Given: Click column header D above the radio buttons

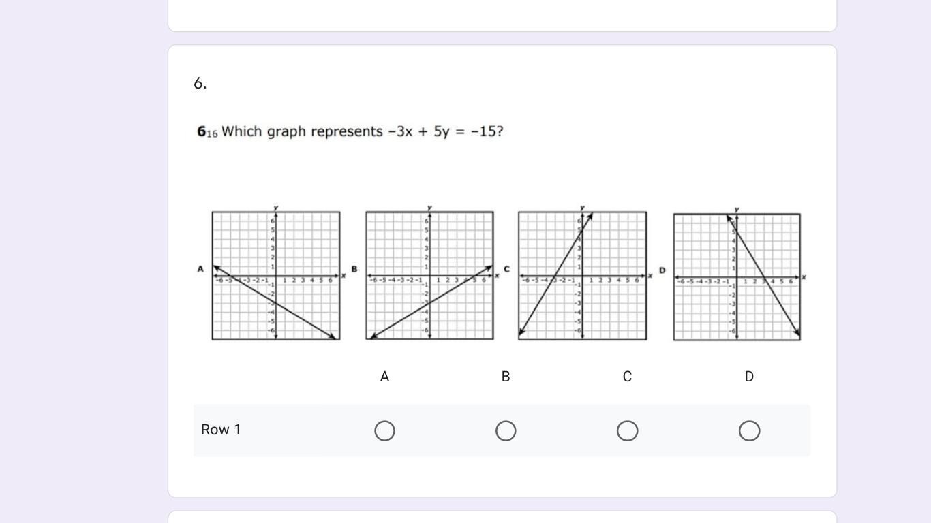Looking at the screenshot, I should [749, 377].
